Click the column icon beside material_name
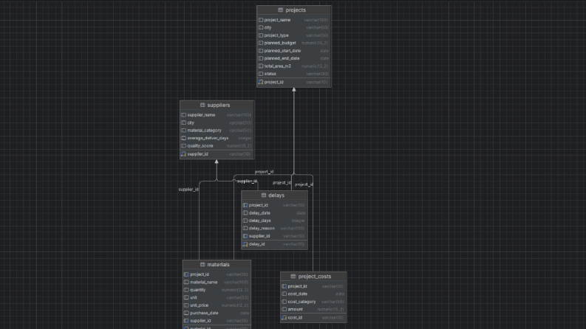 pos(186,282)
